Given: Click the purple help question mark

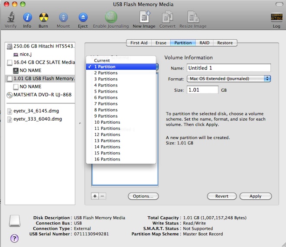Looking at the screenshot, I should [x=14, y=238].
